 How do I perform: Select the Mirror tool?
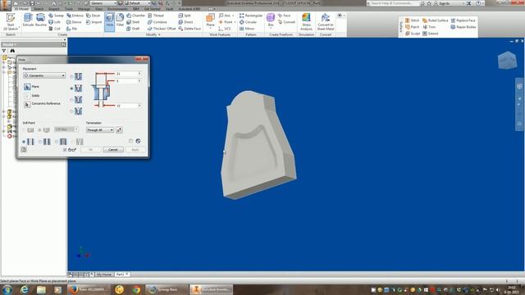247,29
